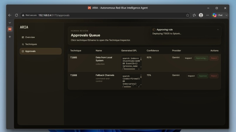Click the Approving... button for T1005
This screenshot has height=132, width=236.
coord(201,58)
